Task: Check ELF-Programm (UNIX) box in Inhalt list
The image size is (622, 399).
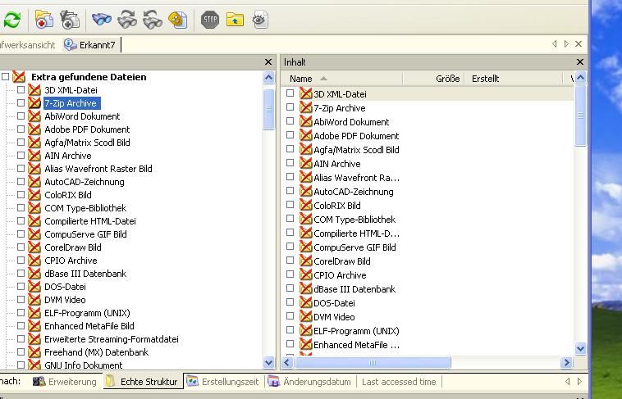Action: coord(290,329)
